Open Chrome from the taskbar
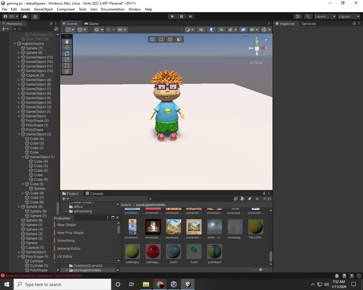This screenshot has width=363, height=290. [x=160, y=284]
